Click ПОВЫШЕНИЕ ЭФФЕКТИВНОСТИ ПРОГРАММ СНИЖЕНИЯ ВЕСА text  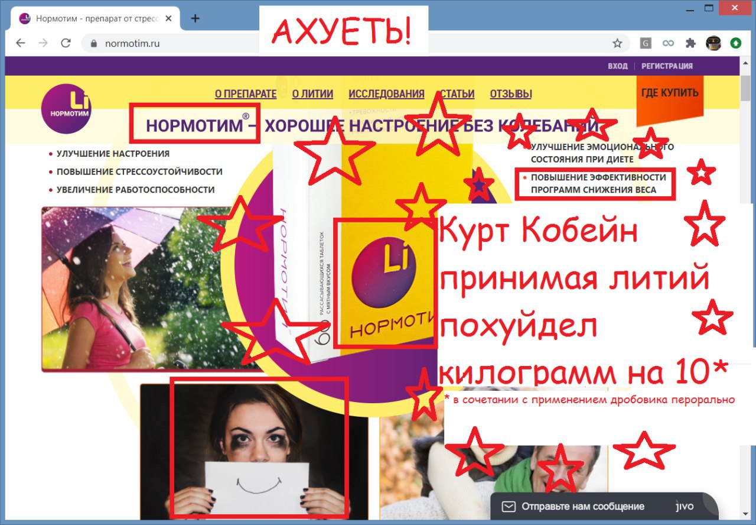point(598,183)
